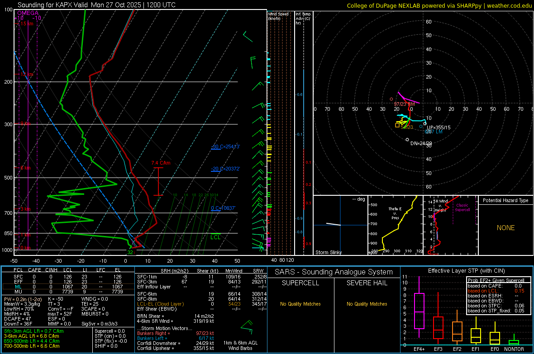Click the UP=355/15 Corfidi label
Image resolution: width=534 pixels, height=354 pixels.
coord(439,127)
